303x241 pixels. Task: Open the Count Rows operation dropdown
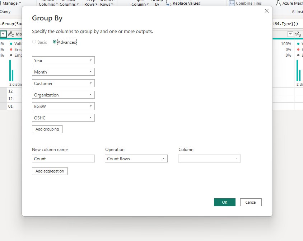[x=136, y=159]
